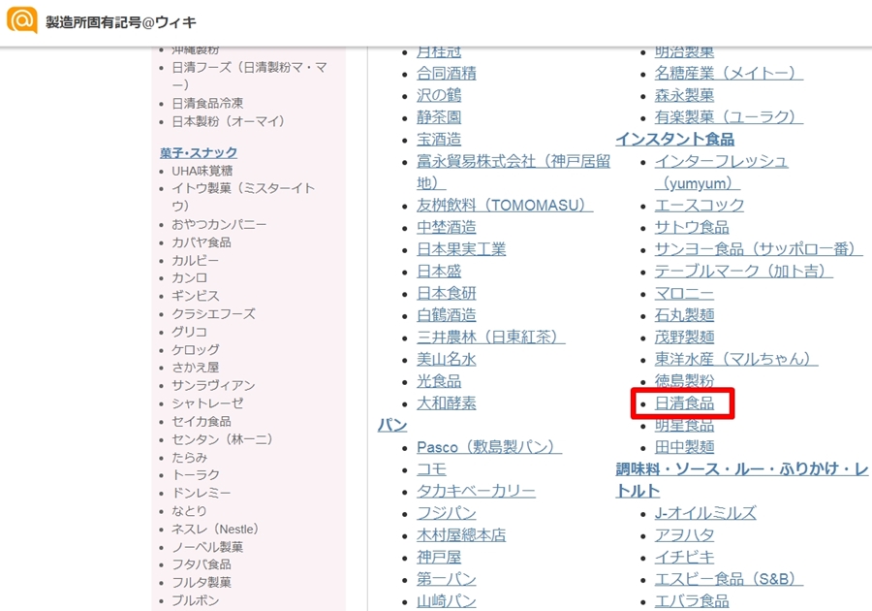
Task: Click the 森永製菓 link
Action: click(x=684, y=95)
